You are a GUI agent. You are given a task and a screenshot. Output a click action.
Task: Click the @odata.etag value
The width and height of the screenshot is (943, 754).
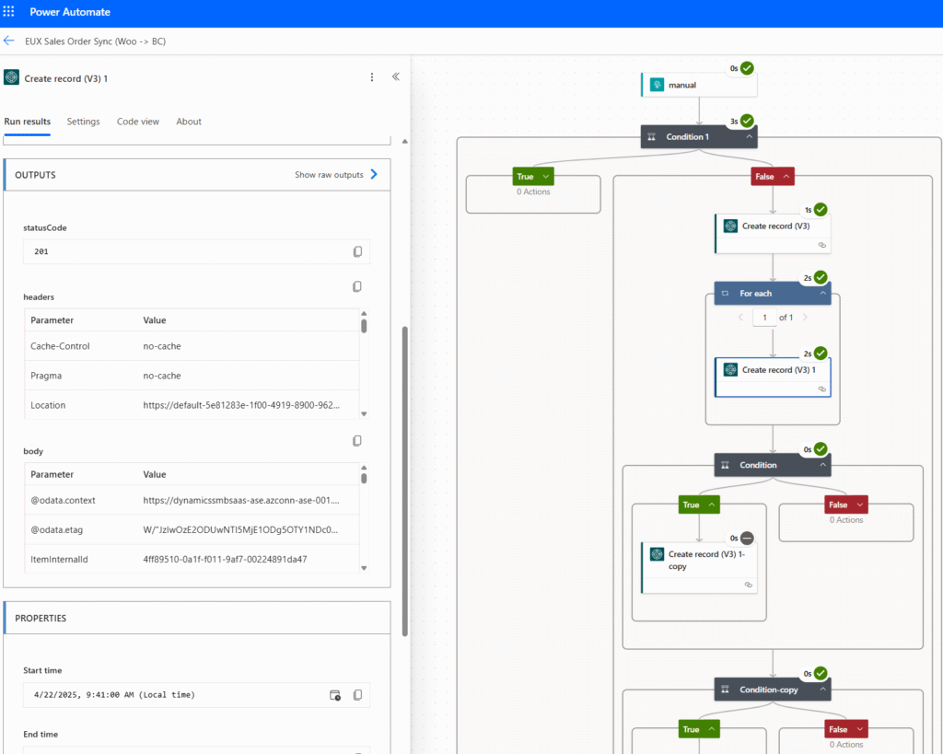(240, 529)
